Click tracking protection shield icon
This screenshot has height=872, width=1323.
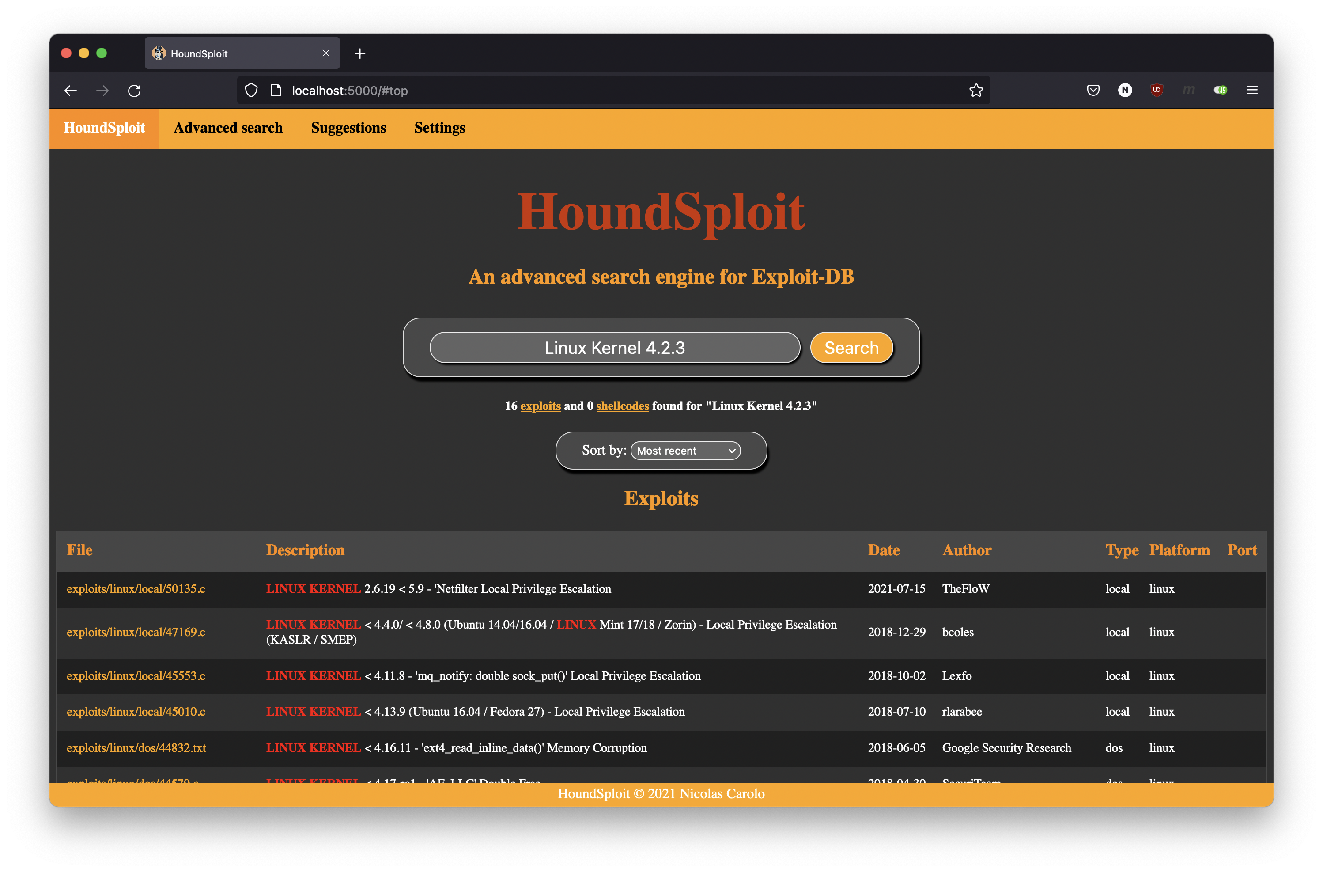coord(251,91)
